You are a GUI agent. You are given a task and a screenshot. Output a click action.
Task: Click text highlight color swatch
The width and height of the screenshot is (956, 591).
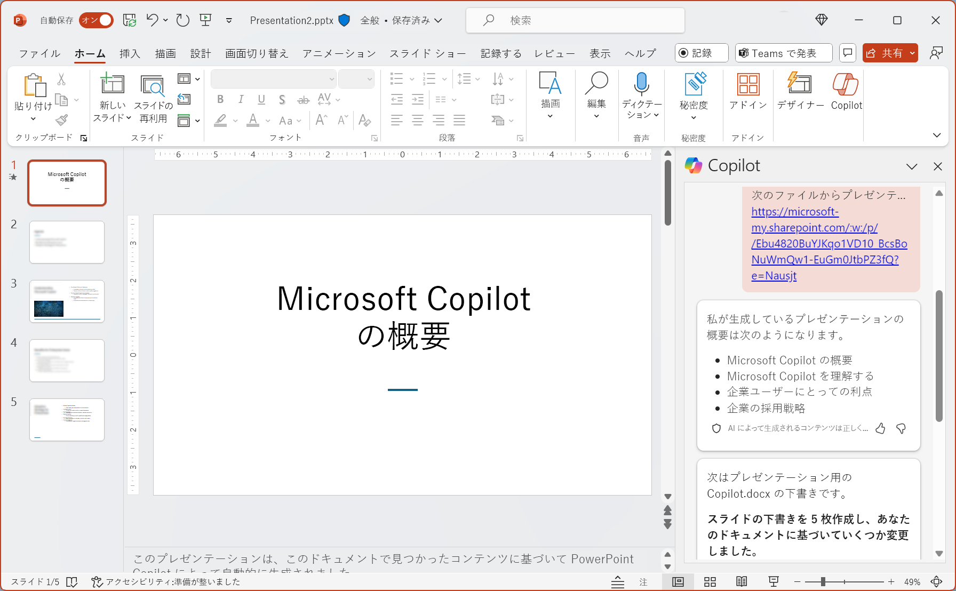[x=220, y=121]
